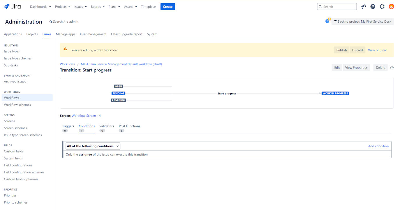Open the Settings gear icon
Viewport: 398px width, 210px height.
click(x=382, y=7)
